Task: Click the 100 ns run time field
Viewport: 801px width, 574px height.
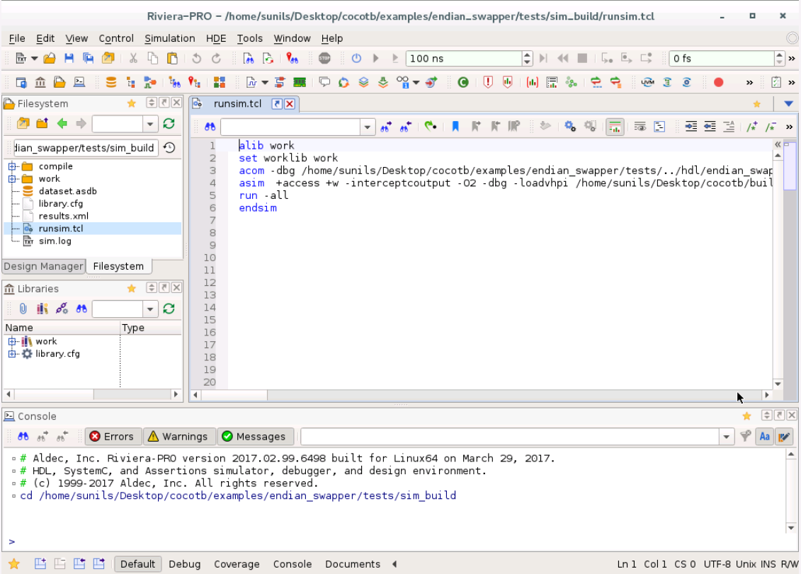Action: (x=464, y=58)
